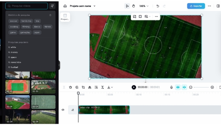Choose popular search 'white'
The image size is (221, 125).
click(12, 47)
